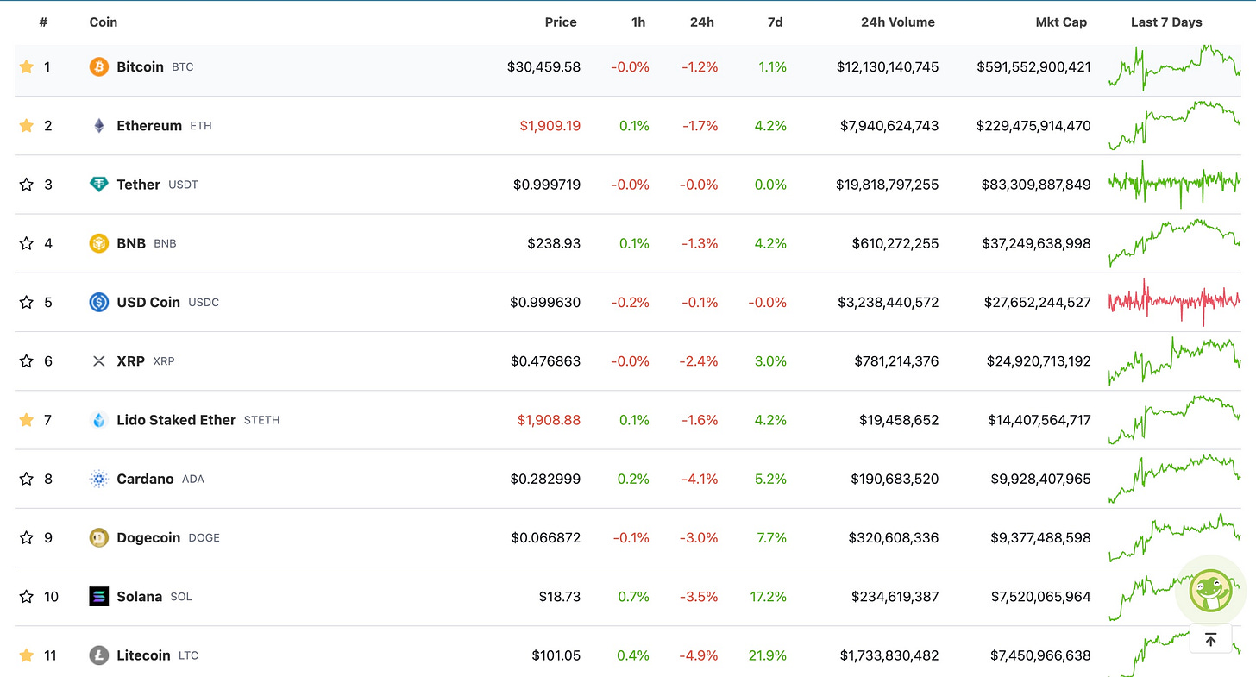Open the BNB coin page link
1256x677 pixels.
tap(131, 243)
